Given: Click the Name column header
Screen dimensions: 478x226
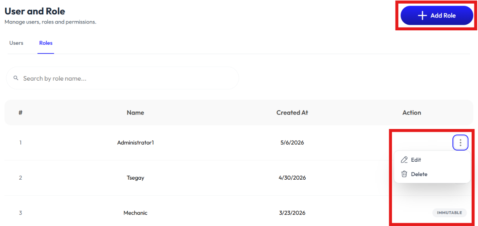Looking at the screenshot, I should [x=135, y=113].
